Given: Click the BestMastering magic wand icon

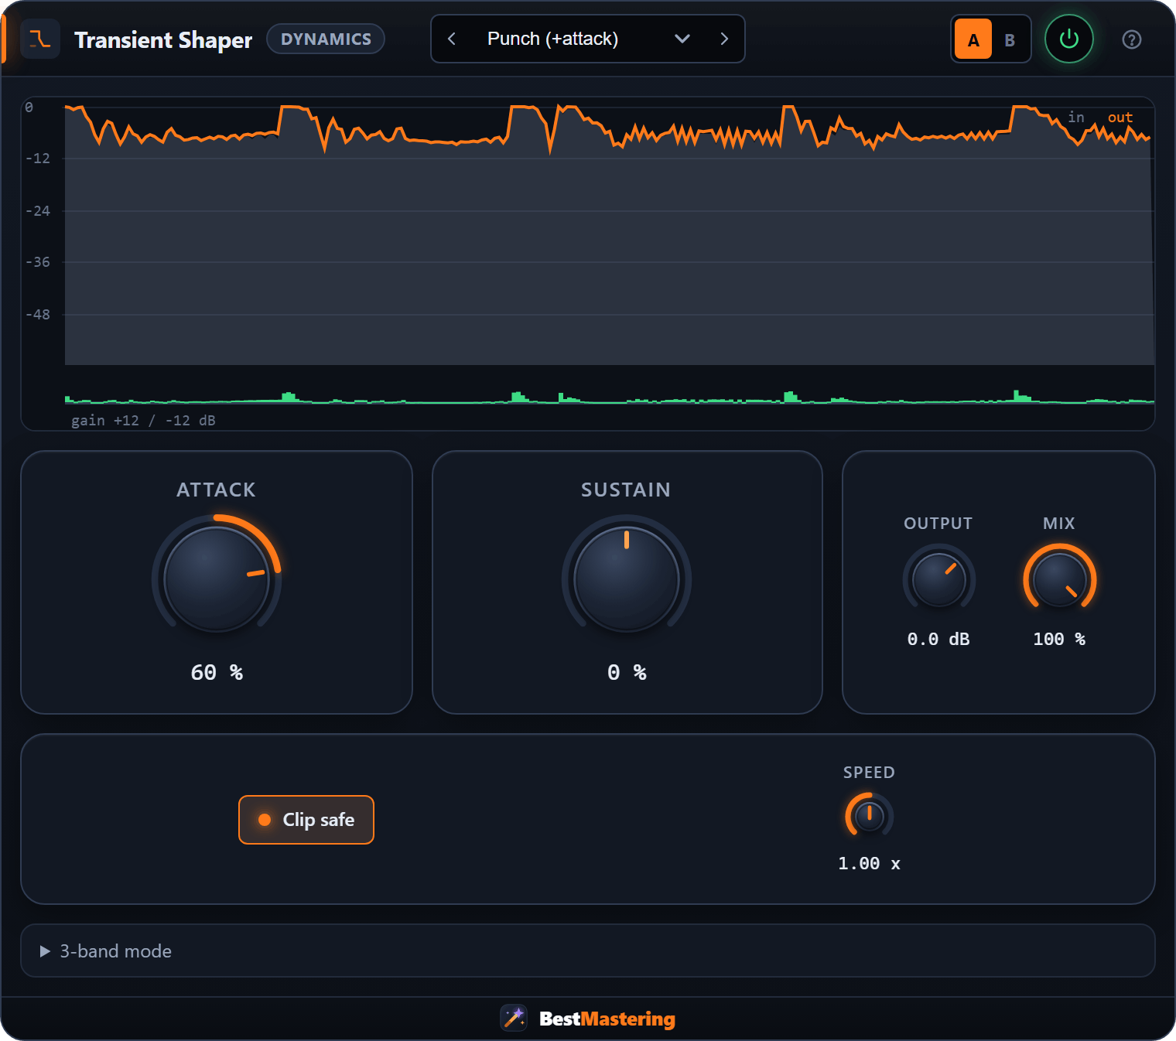Looking at the screenshot, I should [x=514, y=1018].
